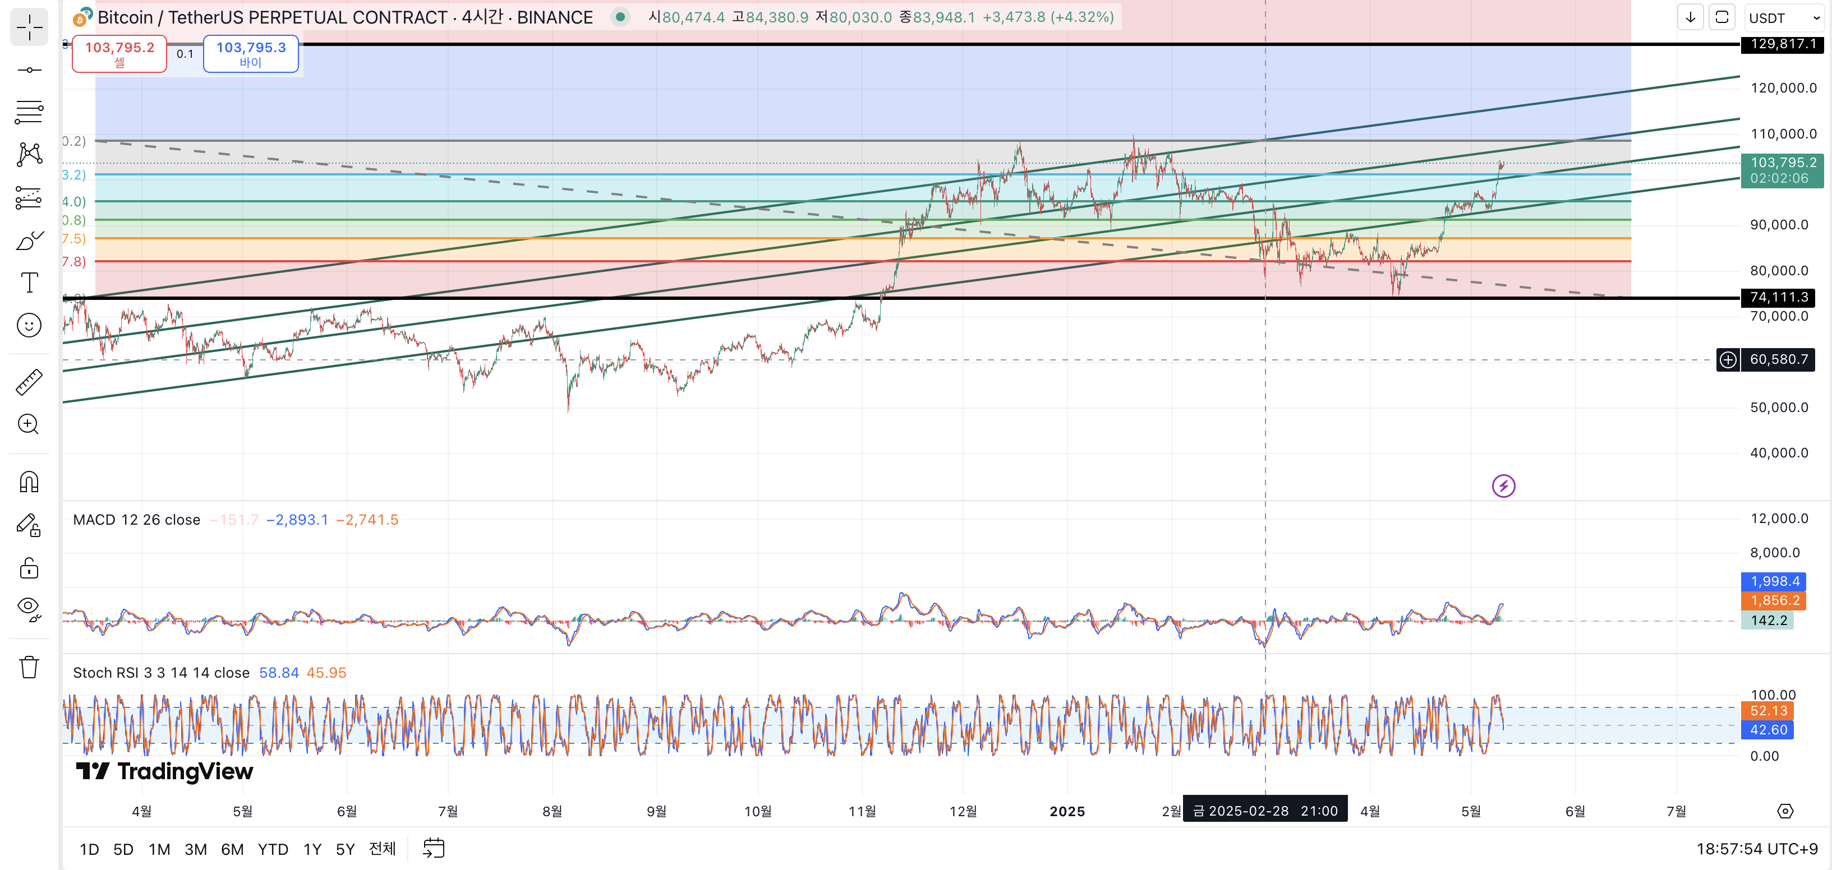Click the trash remove objects icon
The image size is (1832, 870).
29,668
